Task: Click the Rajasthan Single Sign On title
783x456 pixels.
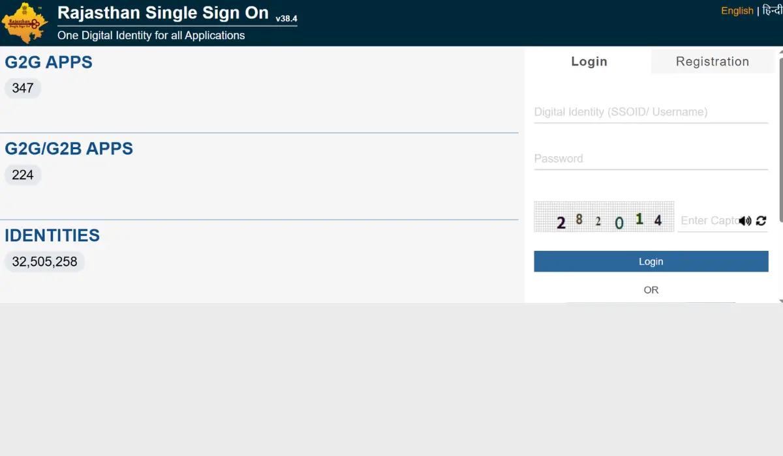Action: coord(163,13)
